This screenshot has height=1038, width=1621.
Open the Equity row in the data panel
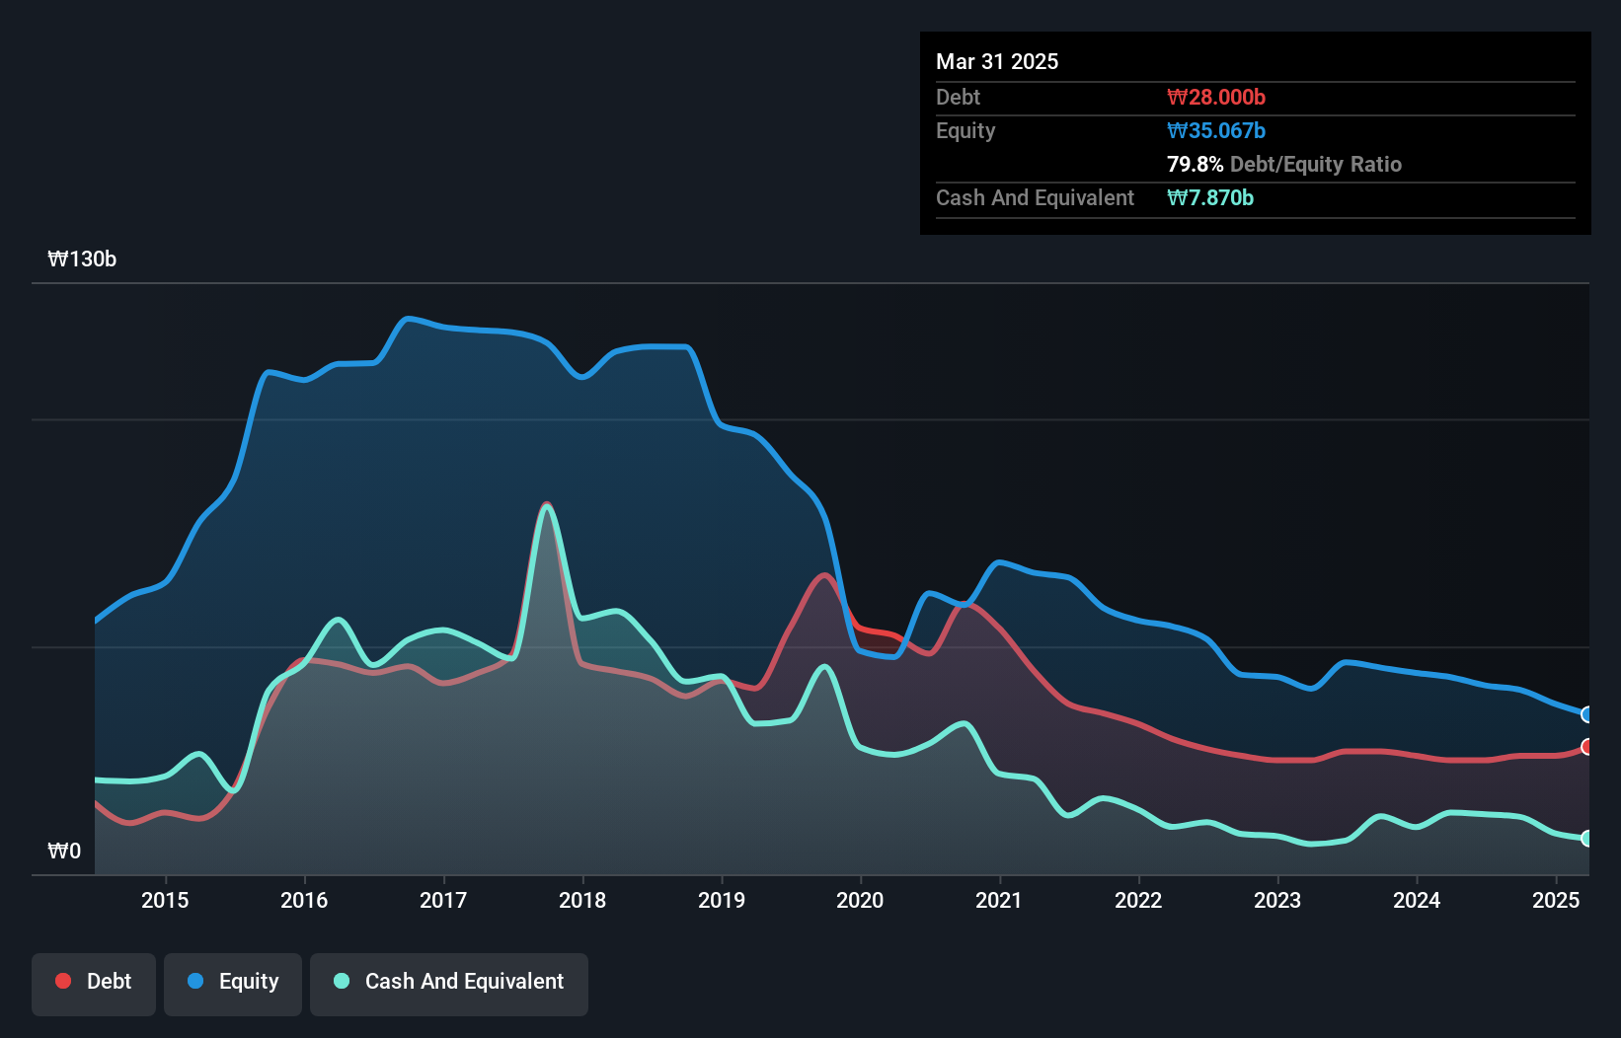pyautogui.click(x=965, y=130)
